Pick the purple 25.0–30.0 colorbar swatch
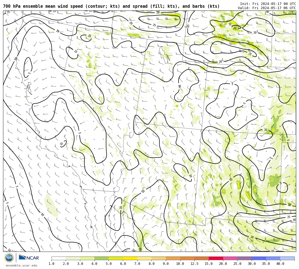The width and height of the screenshot is (299, 269). (244, 258)
